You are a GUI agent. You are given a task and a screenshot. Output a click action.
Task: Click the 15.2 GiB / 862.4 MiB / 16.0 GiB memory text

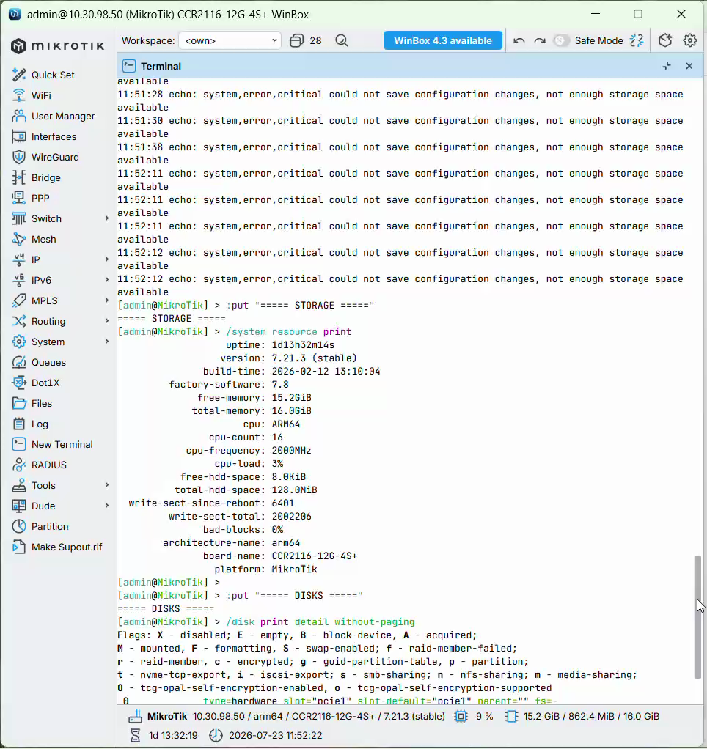[x=591, y=717]
